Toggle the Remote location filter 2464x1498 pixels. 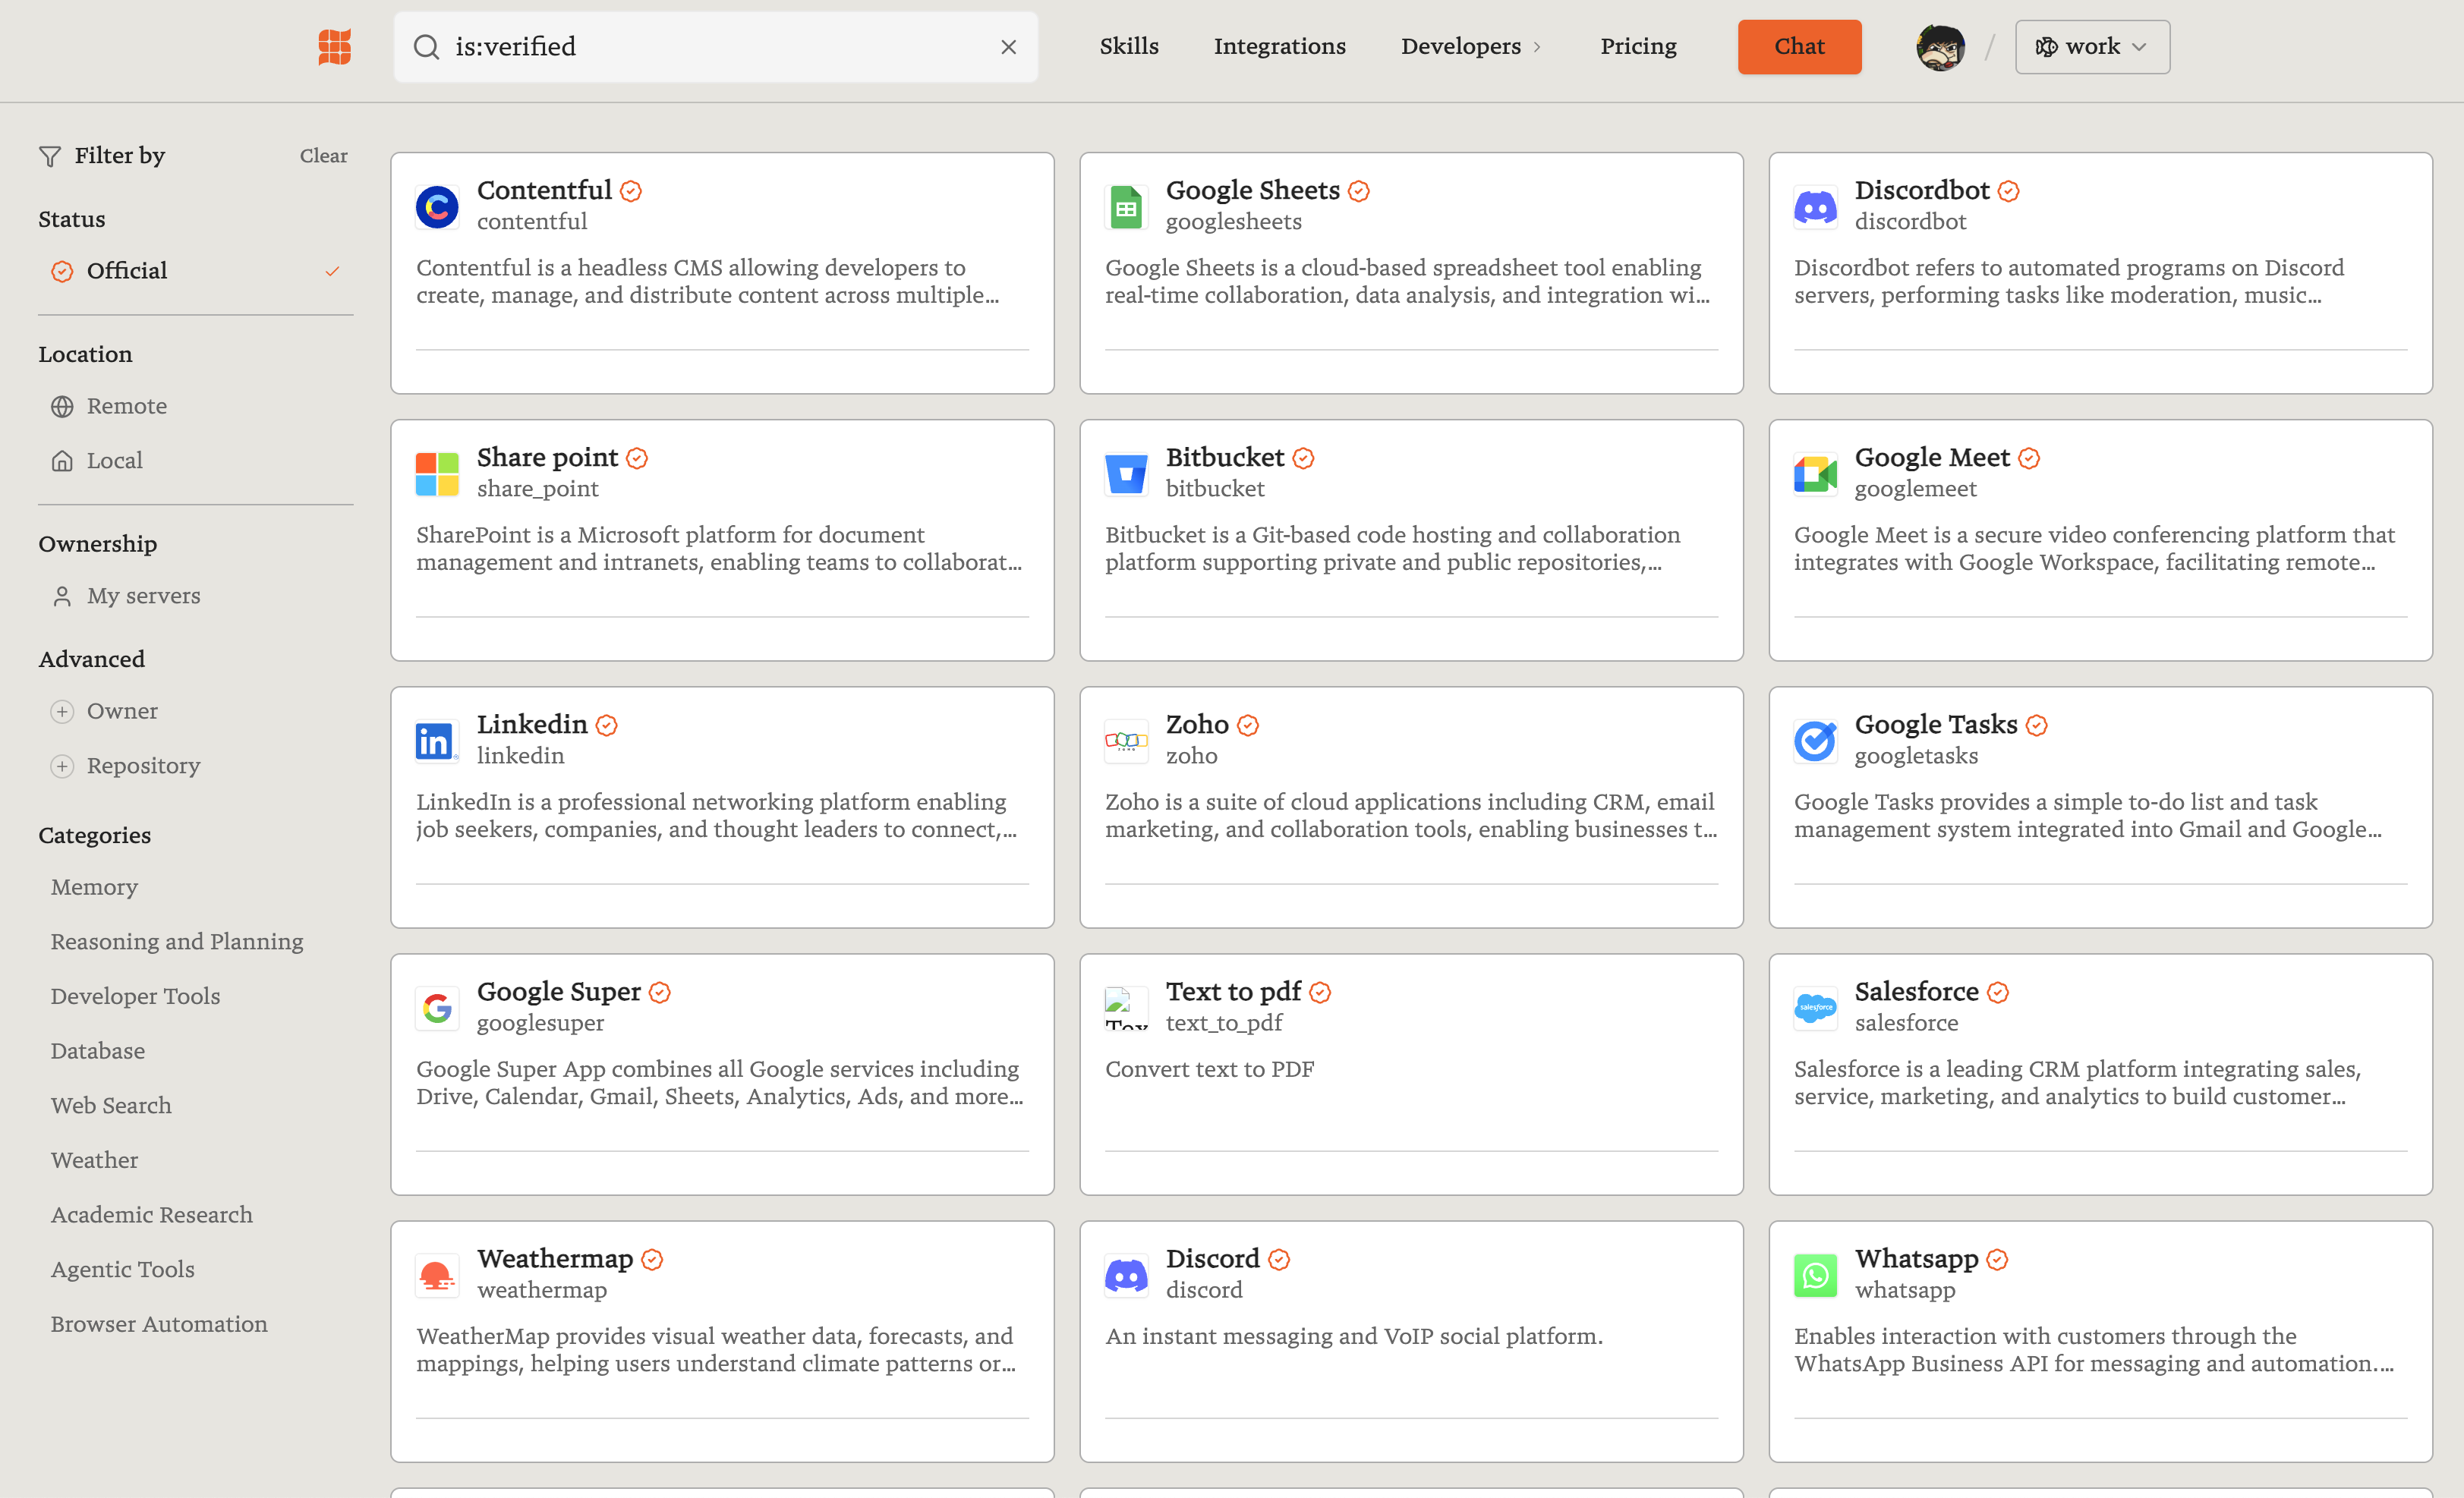coord(196,406)
